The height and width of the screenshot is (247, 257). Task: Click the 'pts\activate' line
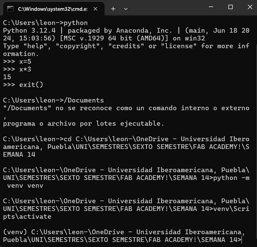[27, 217]
